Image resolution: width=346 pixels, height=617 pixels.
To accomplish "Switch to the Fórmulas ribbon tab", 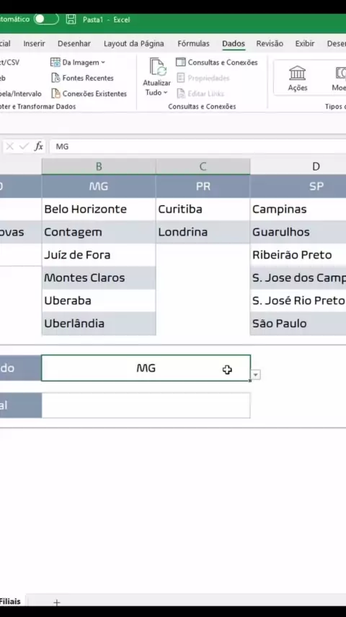I will tap(193, 43).
